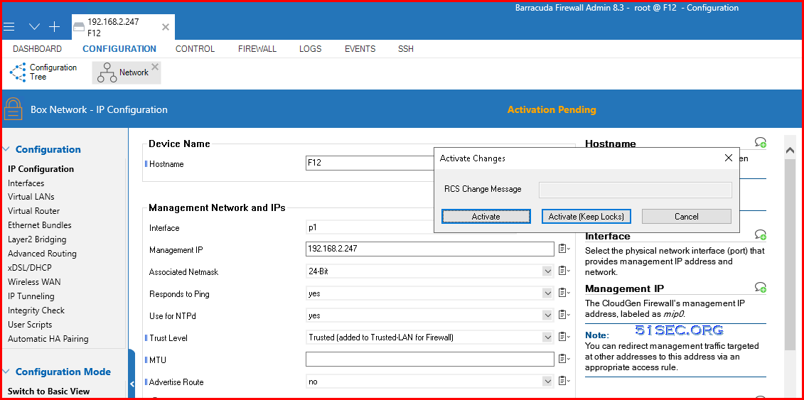The image size is (804, 400).
Task: Open Trust Level clipboard options icon
Action: 564,337
